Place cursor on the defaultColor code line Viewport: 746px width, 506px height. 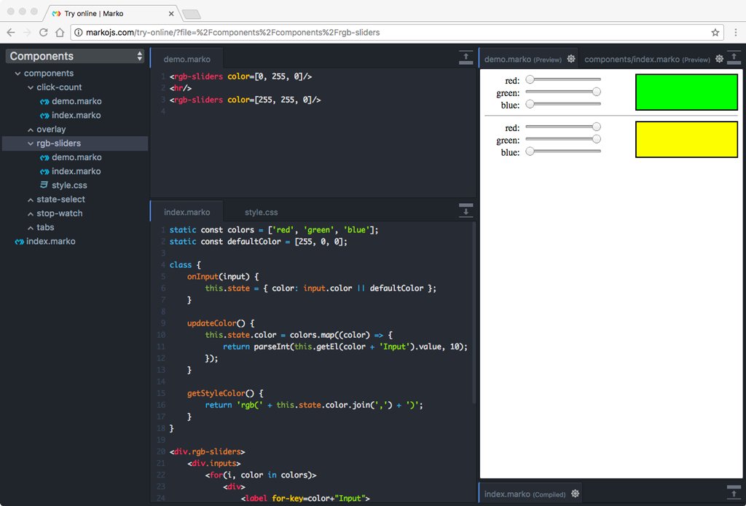click(x=259, y=242)
